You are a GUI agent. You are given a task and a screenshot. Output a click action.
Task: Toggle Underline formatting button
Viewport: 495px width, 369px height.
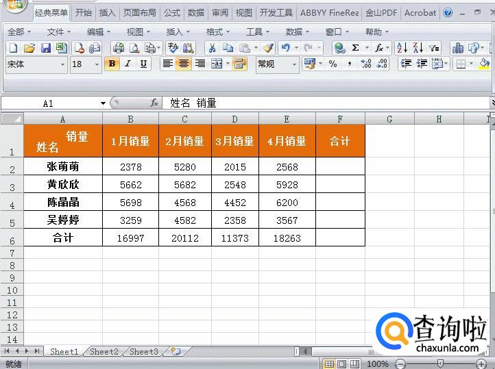pyautogui.click(x=143, y=64)
